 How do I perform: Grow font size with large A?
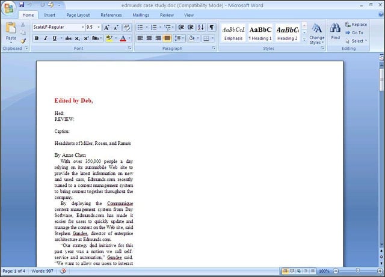106,28
